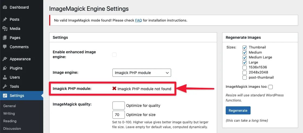The height and width of the screenshot is (133, 303).
Task: Click the Users person icon
Action: point(5,77)
